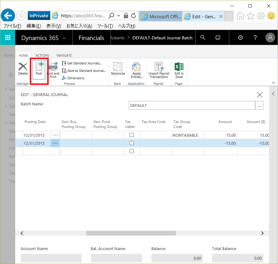Expand first Sales tree item in sidebar
Viewport: 278px width, 264px height.
click(x=6, y=90)
